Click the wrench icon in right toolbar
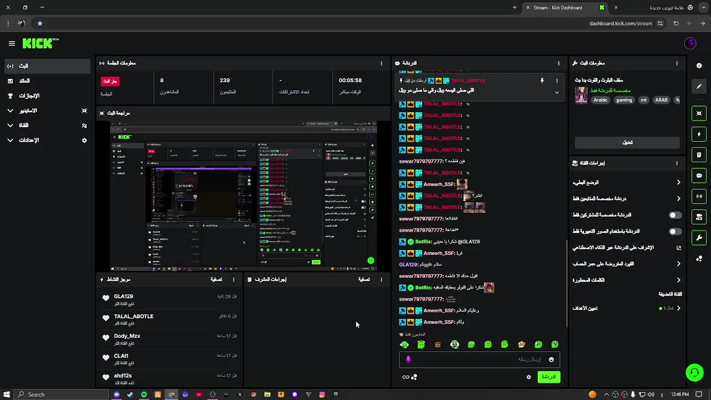This screenshot has width=711, height=400. point(699,238)
